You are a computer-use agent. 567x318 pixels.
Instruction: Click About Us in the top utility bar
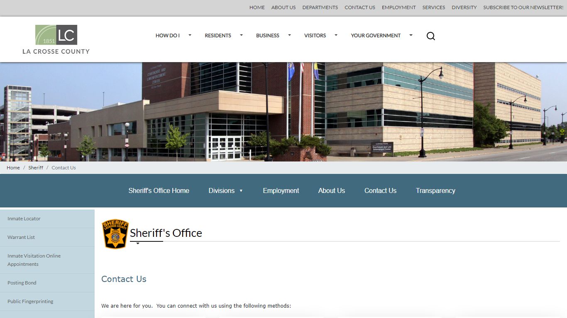(283, 7)
